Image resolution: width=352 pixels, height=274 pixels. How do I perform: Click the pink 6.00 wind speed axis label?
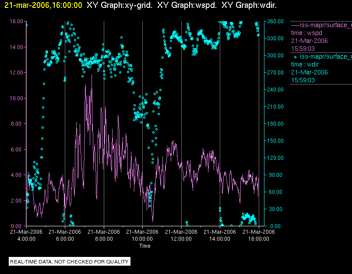click(17, 149)
